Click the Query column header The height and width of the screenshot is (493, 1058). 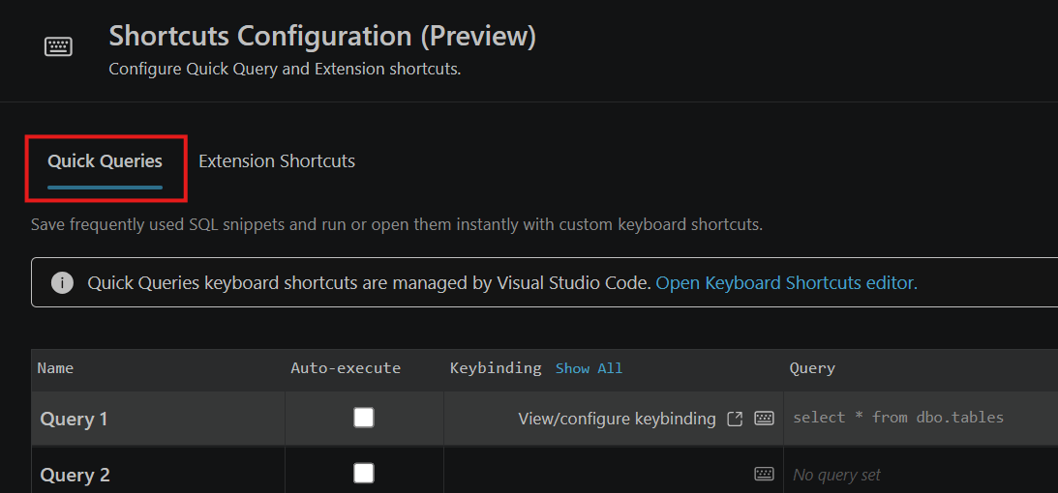[x=812, y=368]
